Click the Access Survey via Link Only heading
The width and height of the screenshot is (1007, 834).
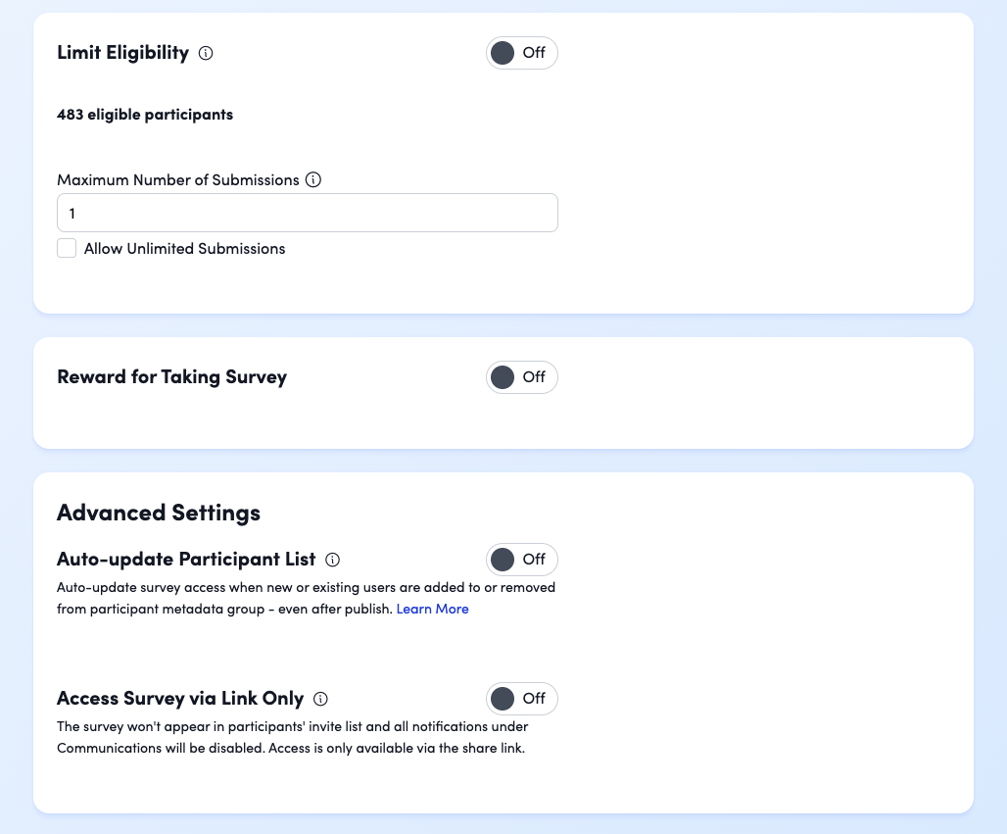(180, 699)
